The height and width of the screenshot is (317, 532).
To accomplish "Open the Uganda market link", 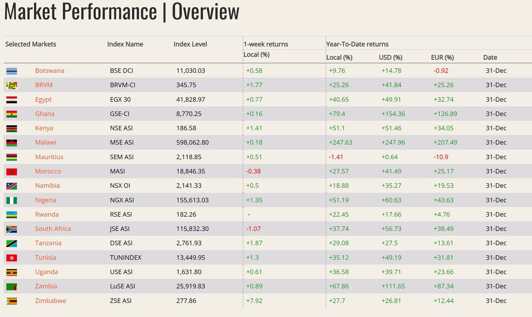I will click(47, 272).
